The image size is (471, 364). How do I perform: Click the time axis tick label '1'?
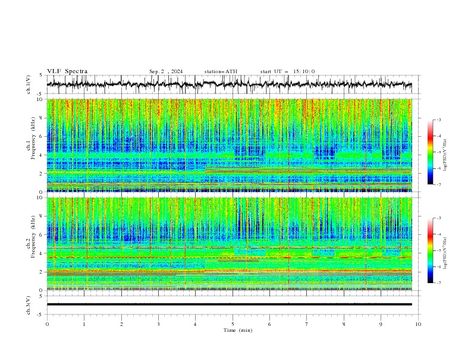click(x=84, y=324)
